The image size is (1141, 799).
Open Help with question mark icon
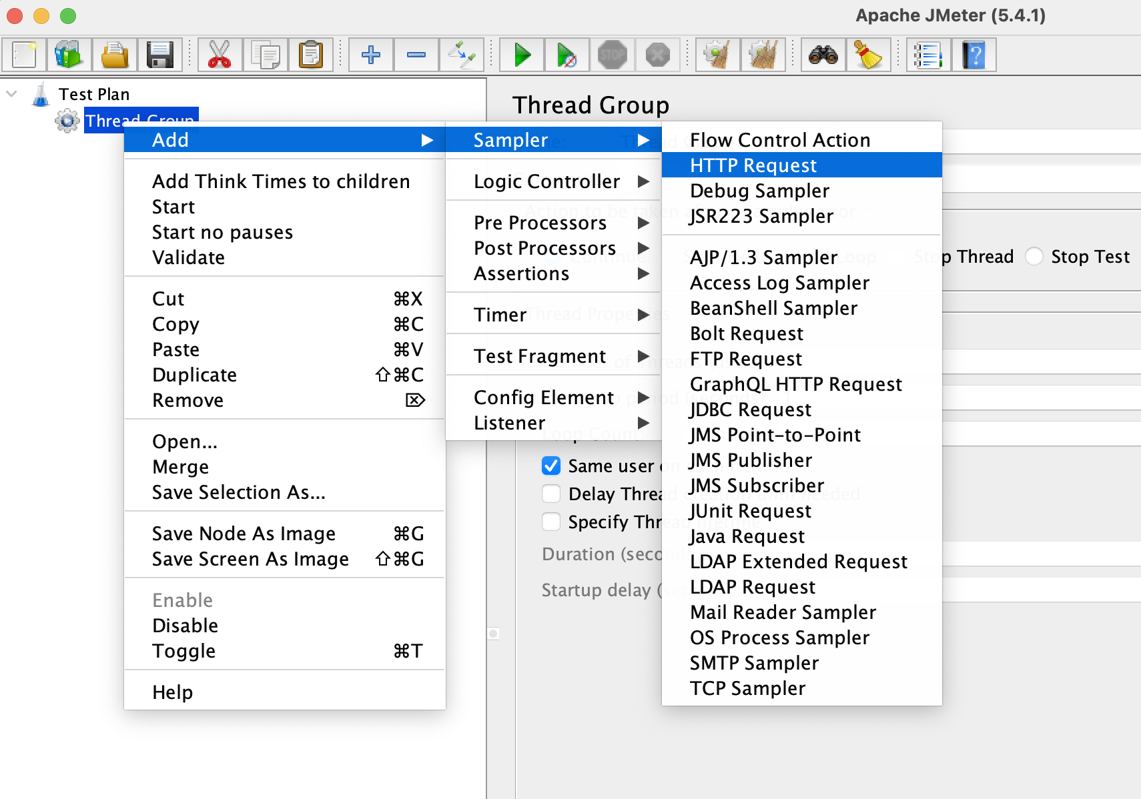974,55
